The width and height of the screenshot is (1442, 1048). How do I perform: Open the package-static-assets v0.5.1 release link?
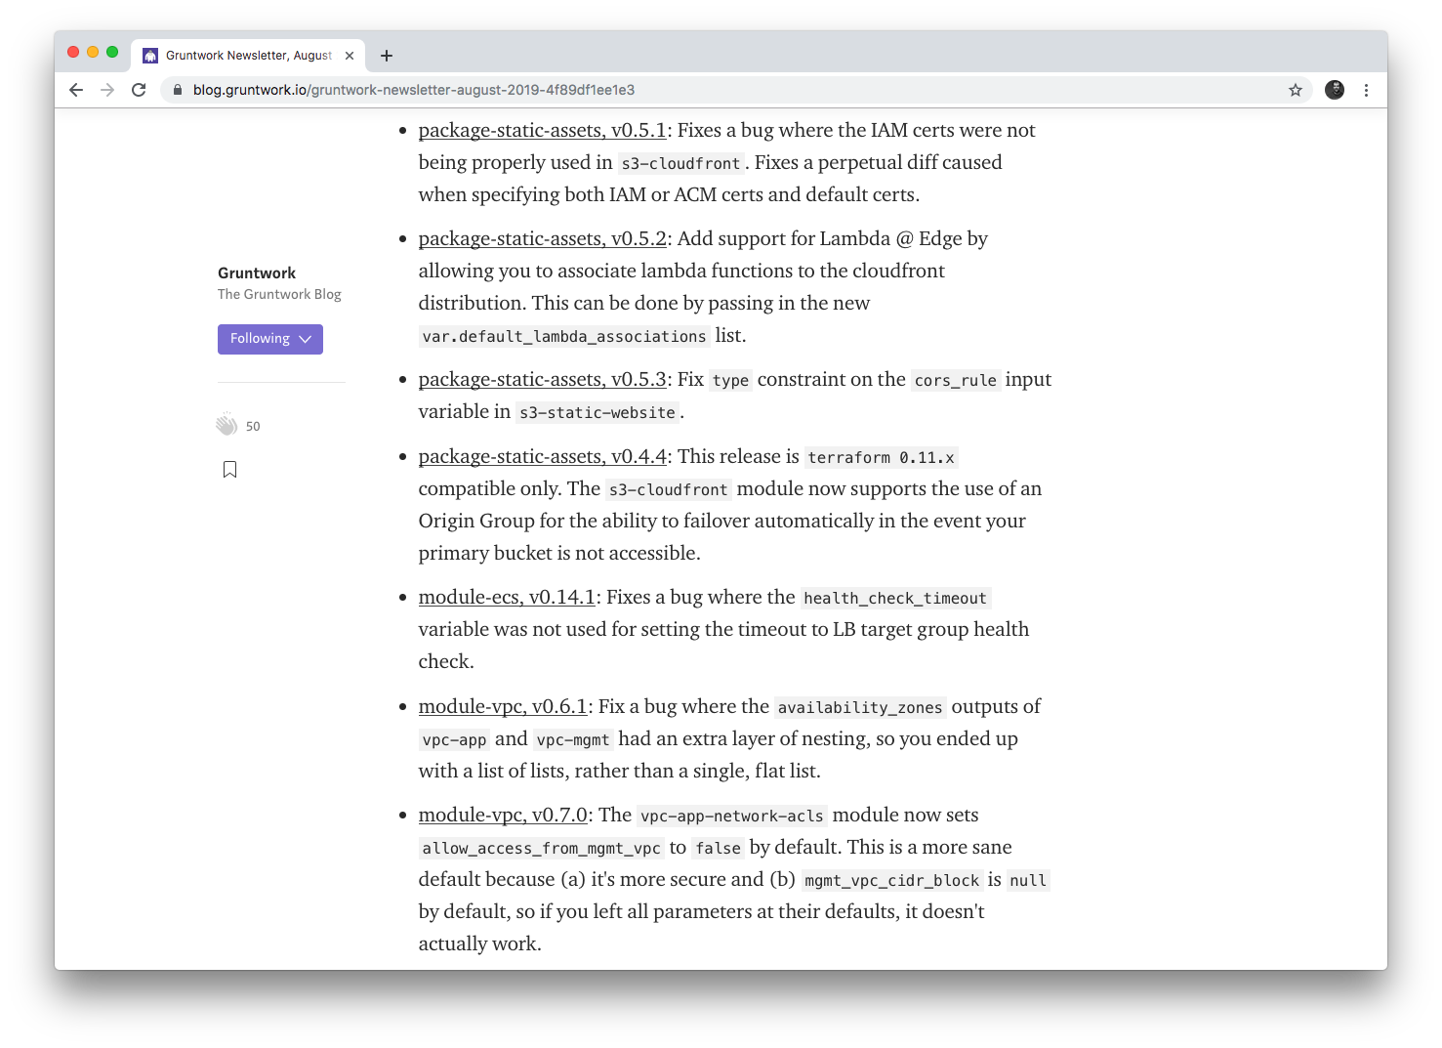coord(542,130)
